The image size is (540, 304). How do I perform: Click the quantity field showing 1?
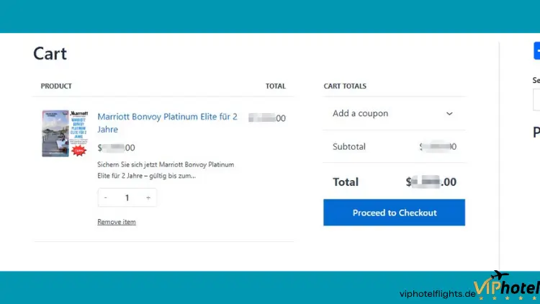point(127,197)
